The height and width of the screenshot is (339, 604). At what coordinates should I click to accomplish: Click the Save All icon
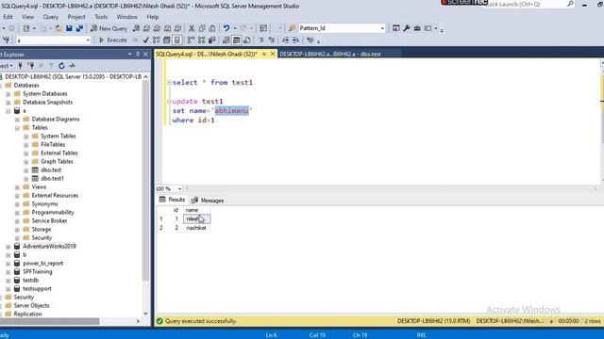point(79,28)
